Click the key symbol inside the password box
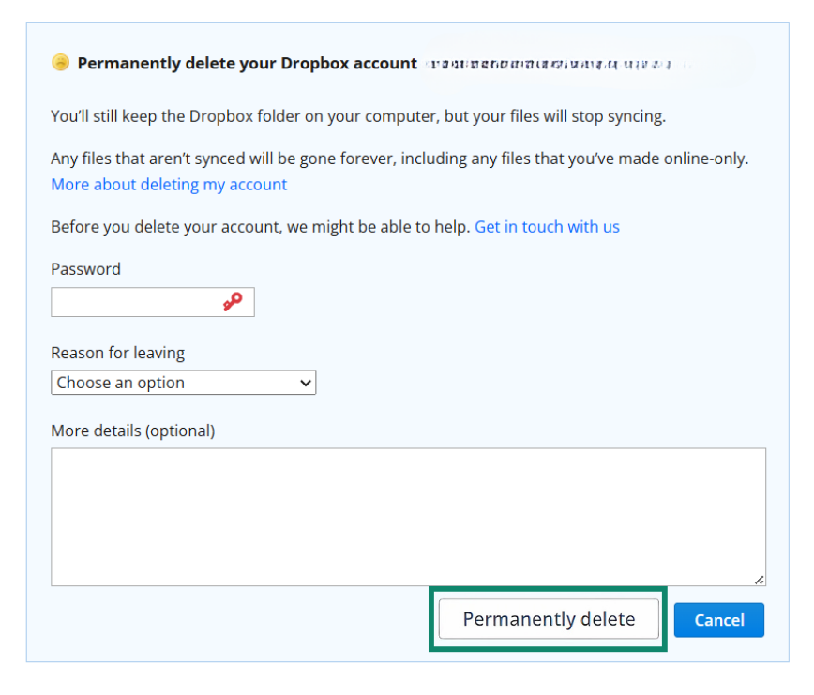 coord(234,301)
